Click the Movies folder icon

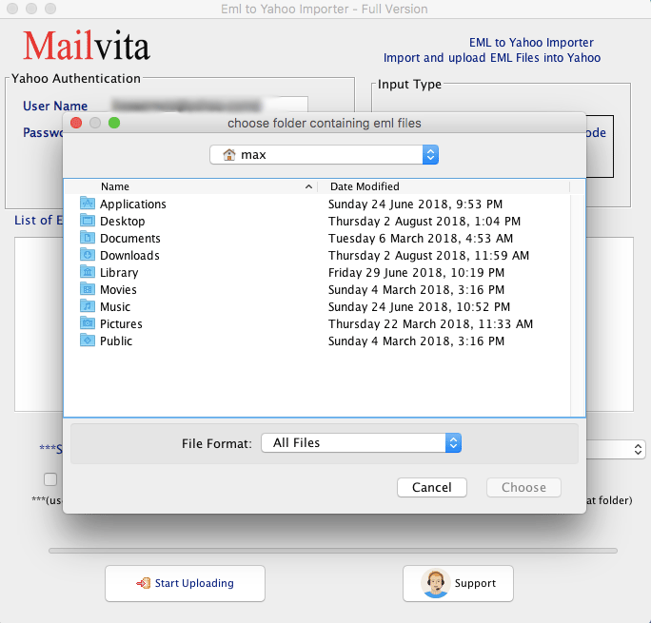pyautogui.click(x=88, y=289)
